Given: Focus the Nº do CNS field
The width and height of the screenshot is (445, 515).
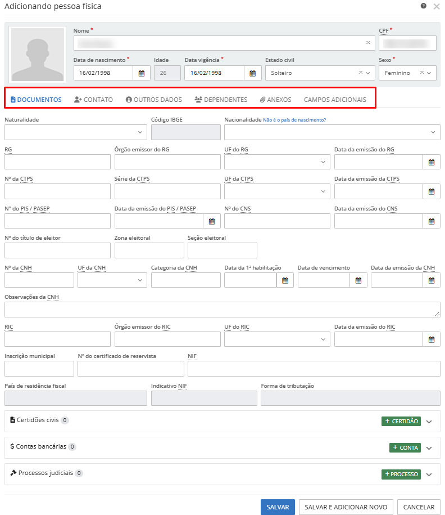Looking at the screenshot, I should tap(277, 221).
